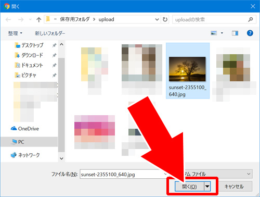260x197 pixels.
Task: Click the 開く(O) button
Action: (189, 187)
